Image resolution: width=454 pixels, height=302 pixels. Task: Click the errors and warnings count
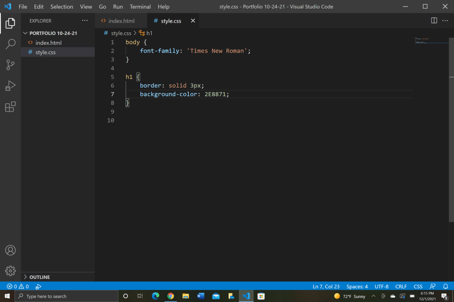pyautogui.click(x=18, y=287)
